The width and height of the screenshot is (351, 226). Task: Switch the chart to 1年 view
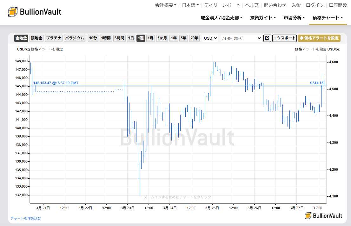(174, 38)
